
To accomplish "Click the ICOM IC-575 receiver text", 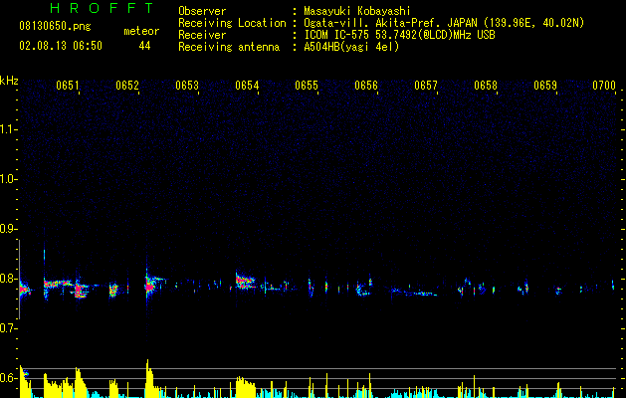I will tap(399, 35).
